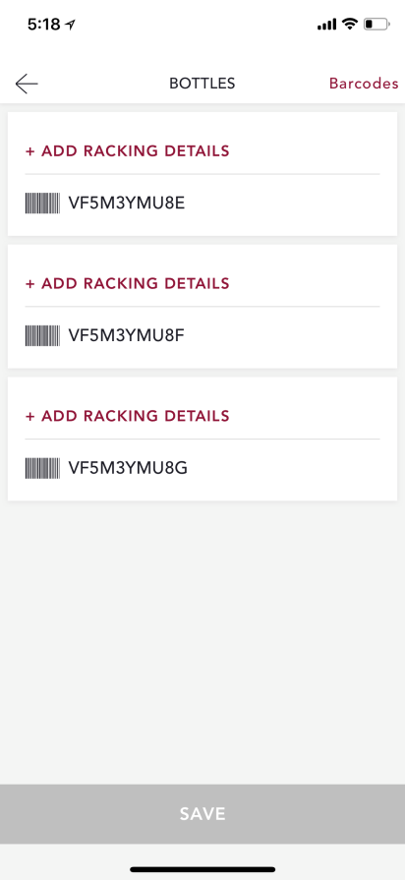The height and width of the screenshot is (880, 405).
Task: Tap the Wi-Fi status icon
Action: 350,25
